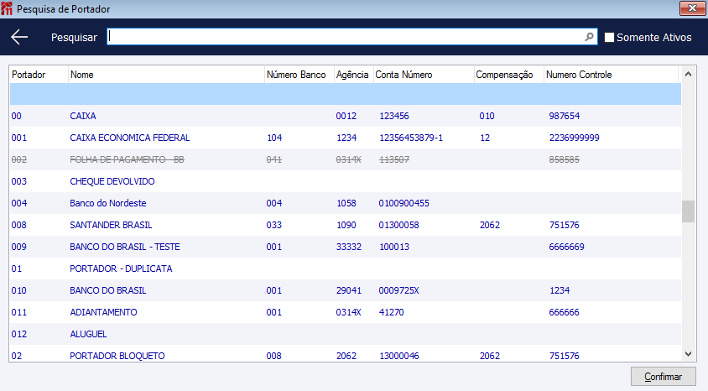Click the back arrow icon
Viewport: 708px width, 391px height.
(x=19, y=37)
